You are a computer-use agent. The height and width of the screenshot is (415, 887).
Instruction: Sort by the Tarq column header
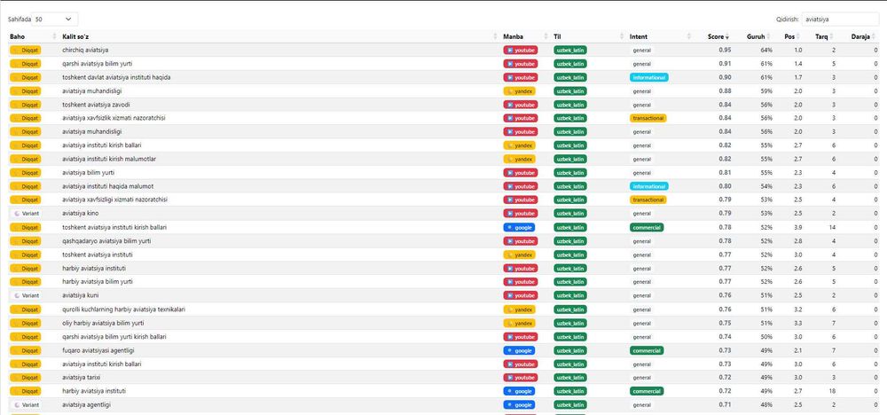[821, 36]
